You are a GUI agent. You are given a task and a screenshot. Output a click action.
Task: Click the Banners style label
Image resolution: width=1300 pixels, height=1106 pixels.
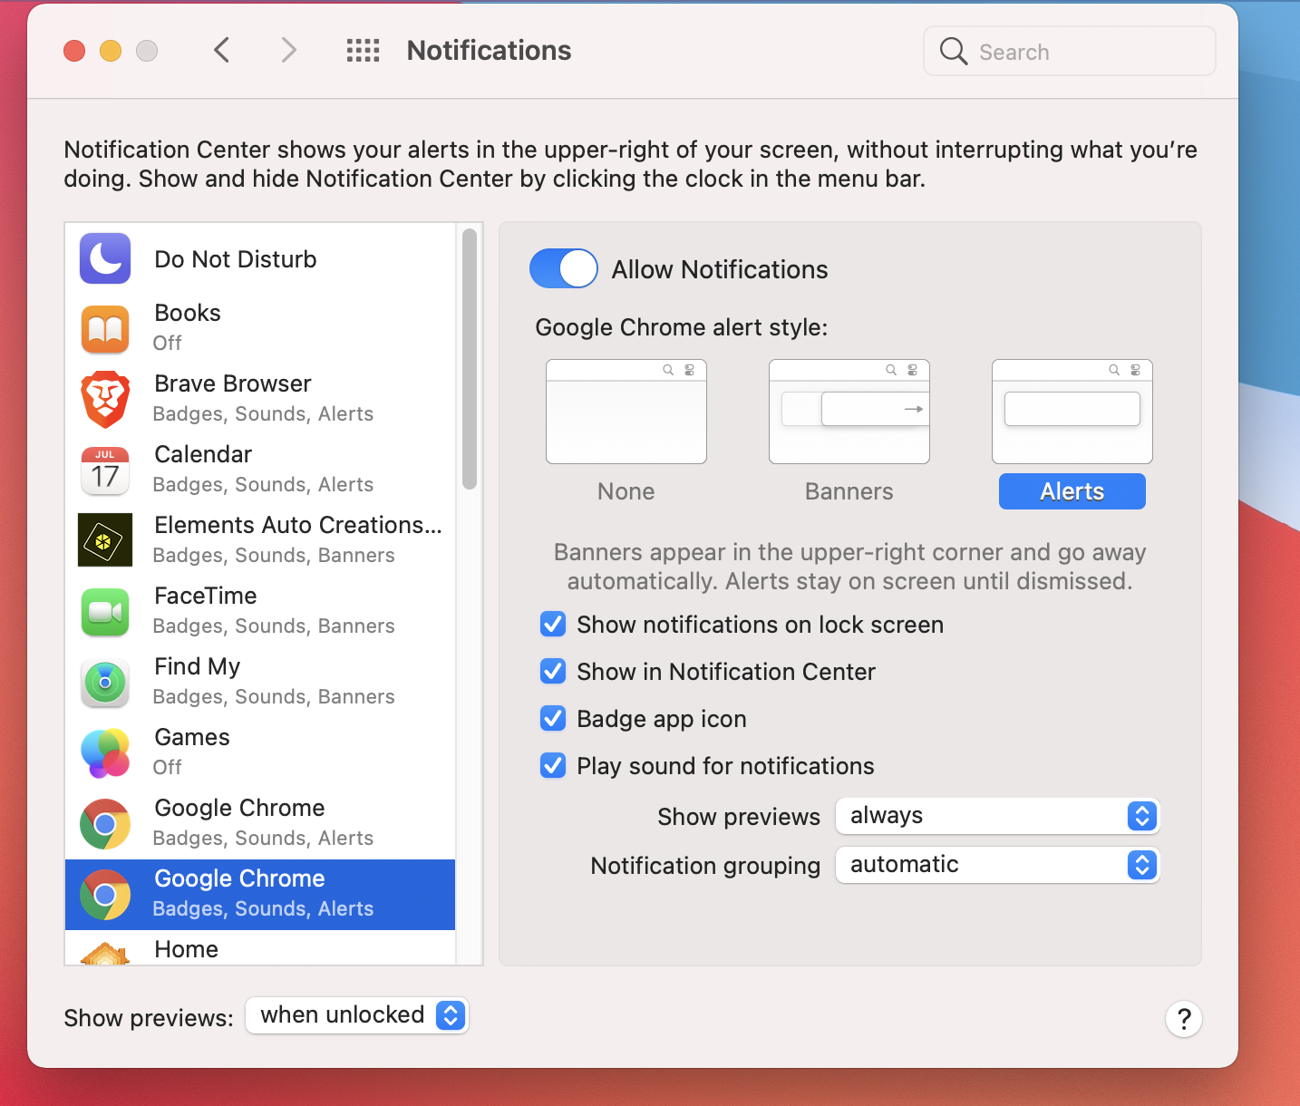pos(849,491)
